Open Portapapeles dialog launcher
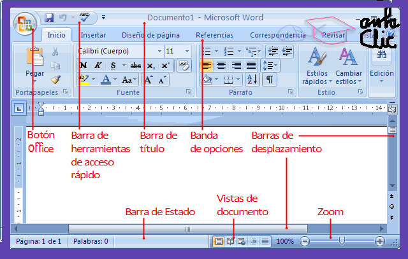408x259 pixels. 66,92
